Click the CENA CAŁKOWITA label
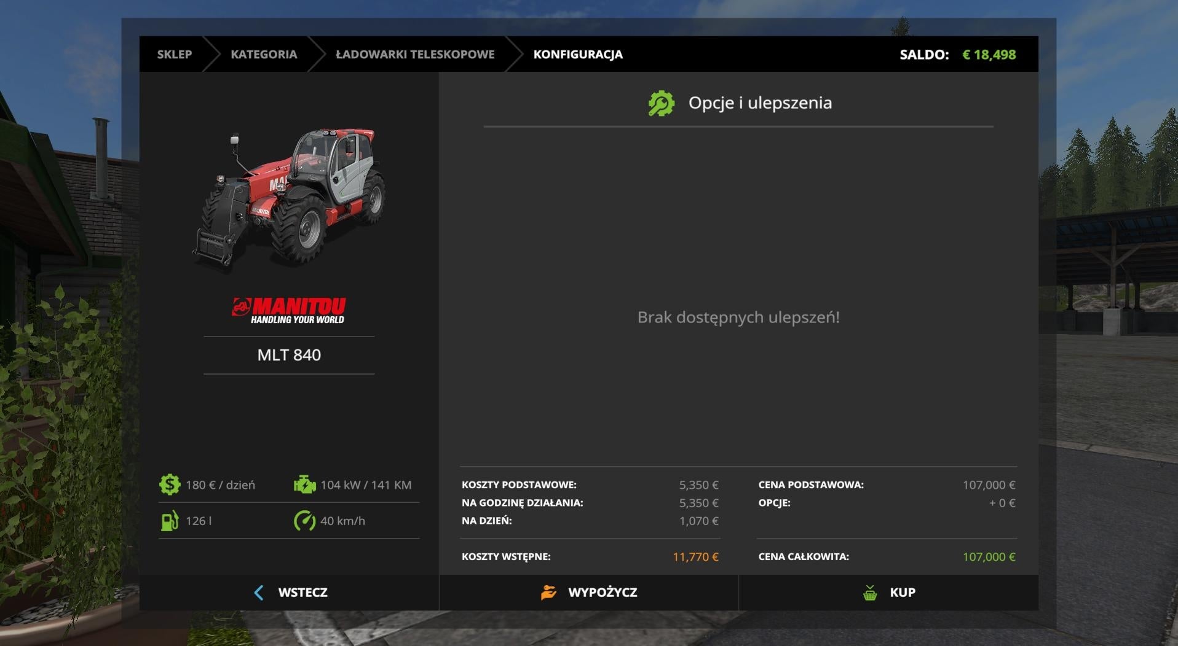The image size is (1178, 646). [804, 557]
